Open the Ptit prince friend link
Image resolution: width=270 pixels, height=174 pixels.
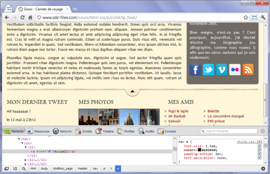tap(216, 121)
